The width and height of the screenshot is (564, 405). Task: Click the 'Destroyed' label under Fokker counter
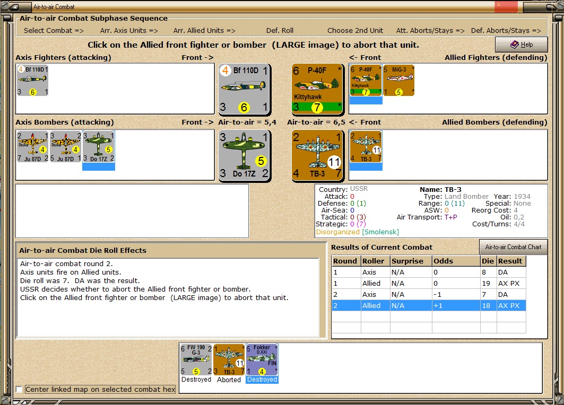(x=262, y=380)
